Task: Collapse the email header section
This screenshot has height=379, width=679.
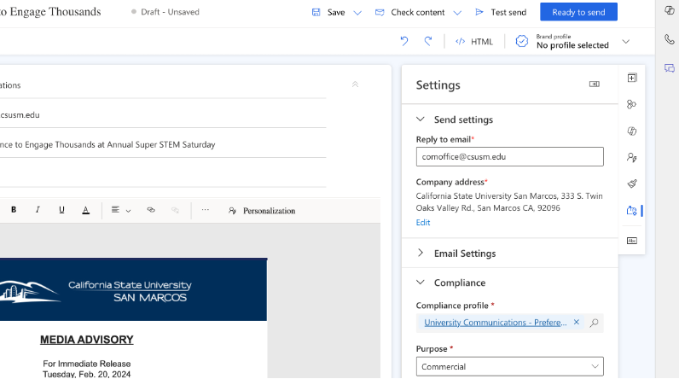Action: [x=355, y=85]
